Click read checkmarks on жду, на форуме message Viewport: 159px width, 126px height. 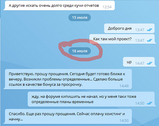pyautogui.click(x=149, y=103)
